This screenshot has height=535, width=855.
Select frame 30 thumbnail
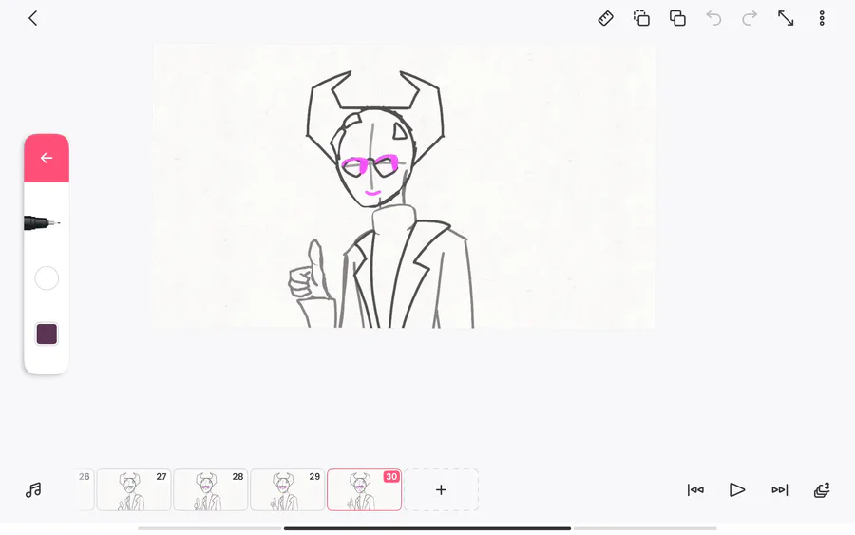[x=364, y=489]
